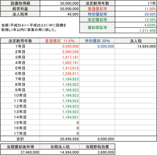Select the 1,164,923 cell in 7年目 row
This screenshot has height=155, width=157.
click(x=60, y=79)
